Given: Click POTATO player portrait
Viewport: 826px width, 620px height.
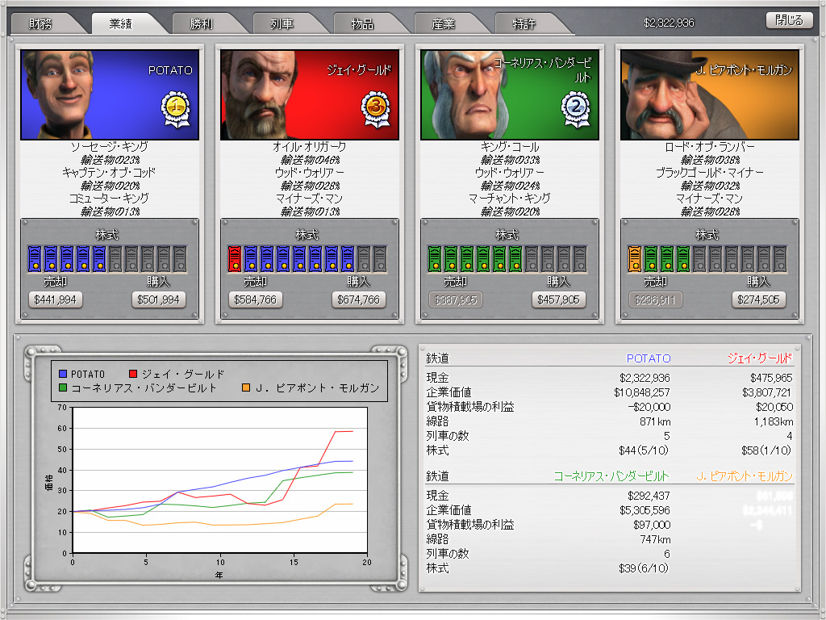Looking at the screenshot, I should click(x=110, y=95).
